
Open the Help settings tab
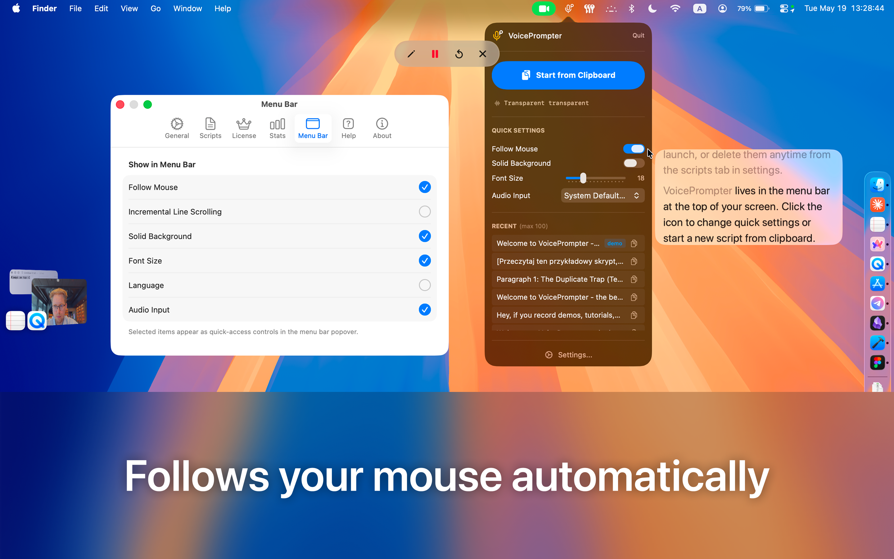[x=348, y=128]
